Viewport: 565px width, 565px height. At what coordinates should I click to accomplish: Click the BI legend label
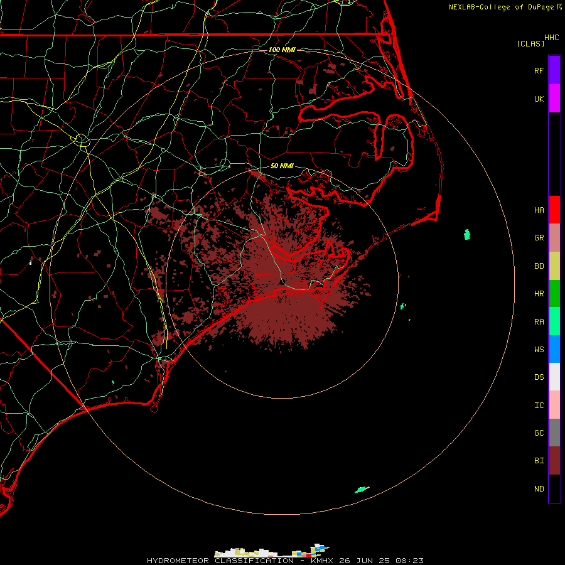coord(539,461)
